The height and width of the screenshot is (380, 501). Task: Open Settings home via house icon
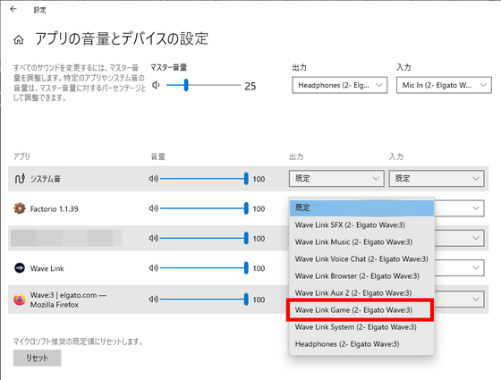click(x=19, y=40)
